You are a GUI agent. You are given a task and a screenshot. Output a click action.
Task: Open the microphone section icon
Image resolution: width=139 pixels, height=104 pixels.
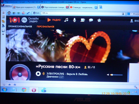point(75,20)
